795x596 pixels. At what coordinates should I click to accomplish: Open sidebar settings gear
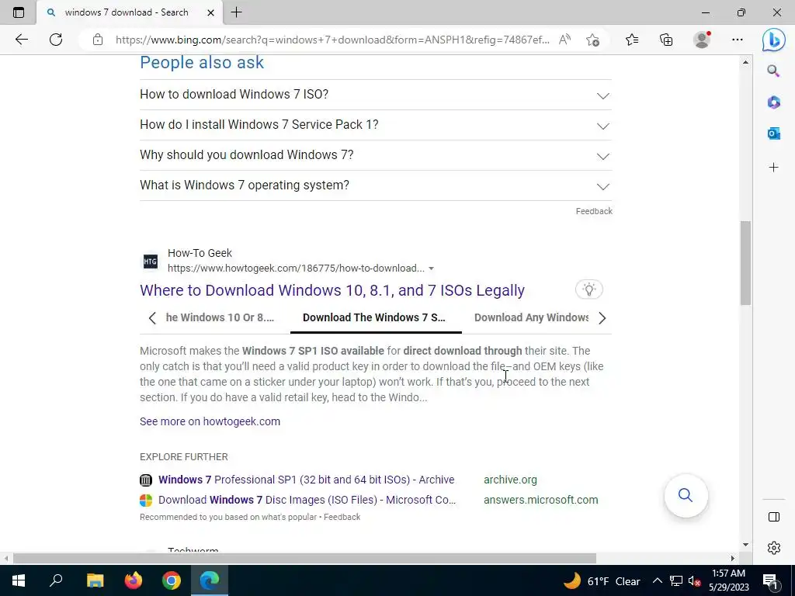[774, 548]
